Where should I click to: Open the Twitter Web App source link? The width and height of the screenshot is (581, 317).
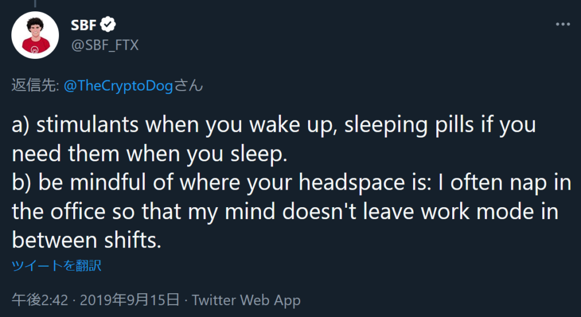[246, 299]
